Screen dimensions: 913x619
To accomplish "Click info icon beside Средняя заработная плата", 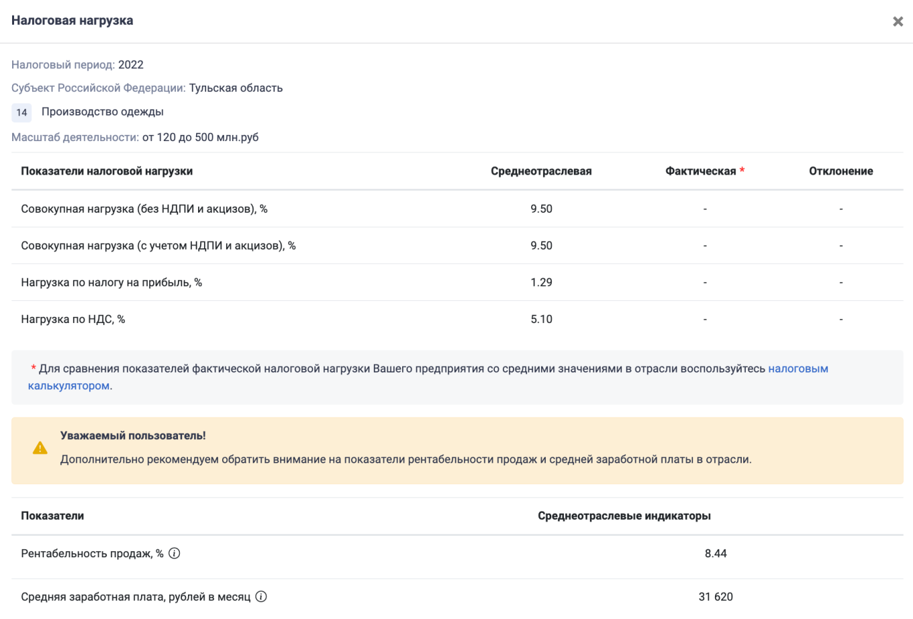I will point(261,596).
